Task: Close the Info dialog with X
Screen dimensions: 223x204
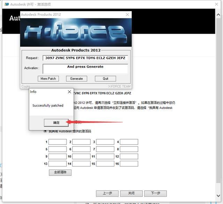Action: tap(69, 92)
